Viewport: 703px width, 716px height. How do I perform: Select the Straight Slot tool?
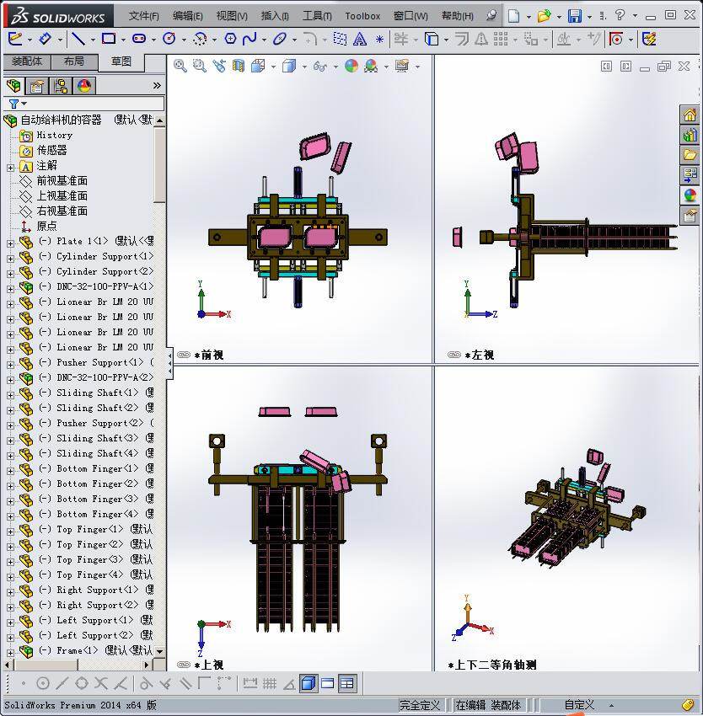pos(139,40)
